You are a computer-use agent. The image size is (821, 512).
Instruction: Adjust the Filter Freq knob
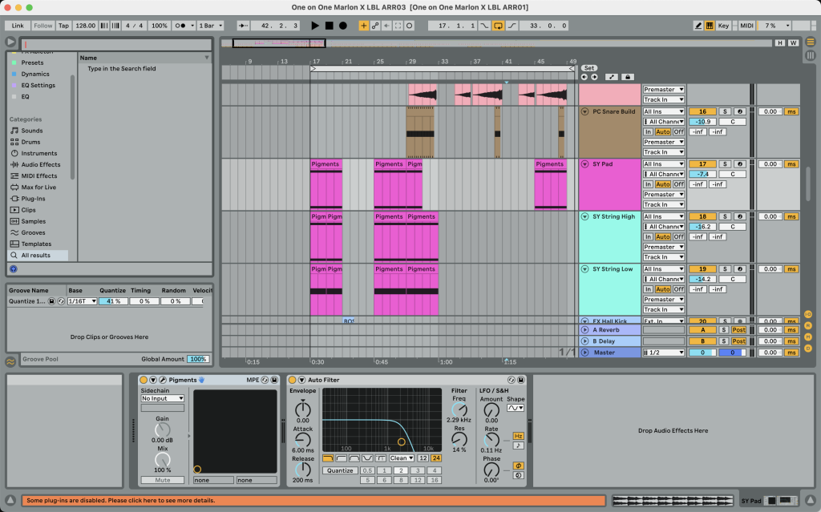459,409
